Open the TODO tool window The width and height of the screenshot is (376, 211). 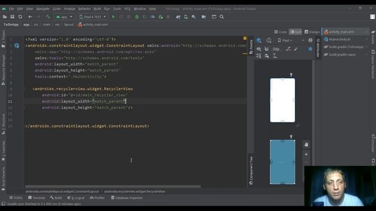pyautogui.click(x=16, y=198)
